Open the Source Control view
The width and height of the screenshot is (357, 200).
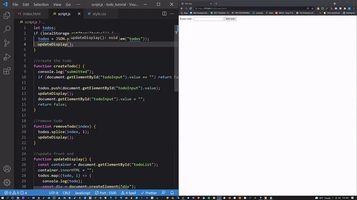7,43
